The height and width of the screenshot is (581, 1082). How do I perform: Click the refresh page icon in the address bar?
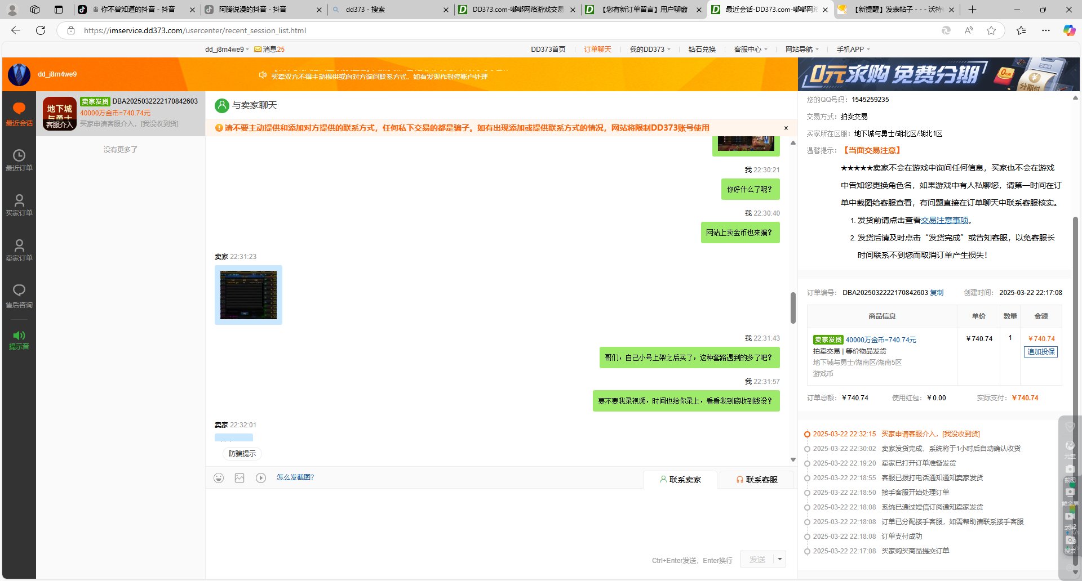click(x=946, y=30)
